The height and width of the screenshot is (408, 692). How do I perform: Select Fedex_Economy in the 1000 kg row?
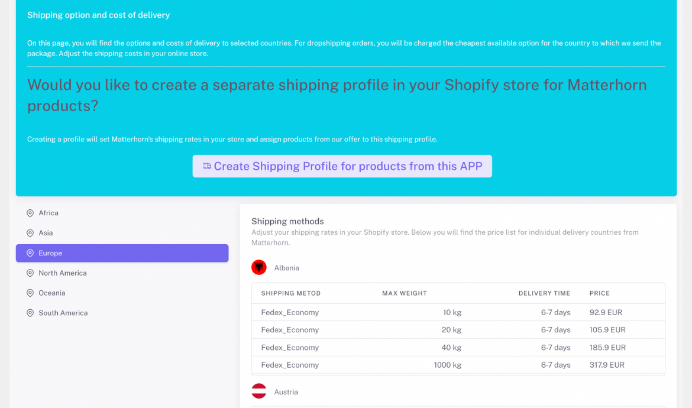(x=290, y=365)
